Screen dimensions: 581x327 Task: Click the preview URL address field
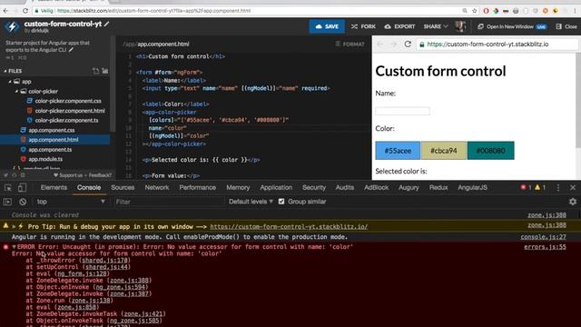497,45
